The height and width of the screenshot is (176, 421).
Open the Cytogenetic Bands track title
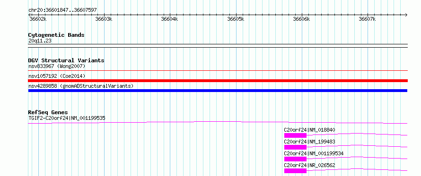point(56,35)
